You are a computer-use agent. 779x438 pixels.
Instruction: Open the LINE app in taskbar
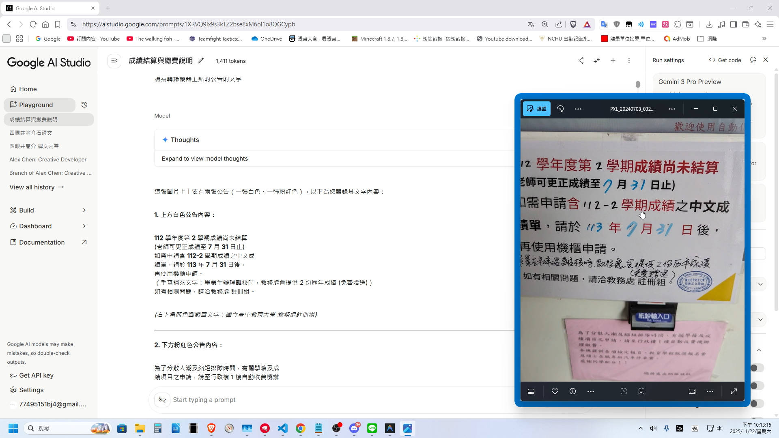click(372, 428)
